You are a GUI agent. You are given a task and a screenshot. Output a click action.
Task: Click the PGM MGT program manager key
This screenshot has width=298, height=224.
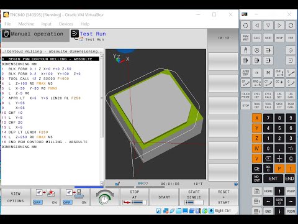click(x=245, y=38)
